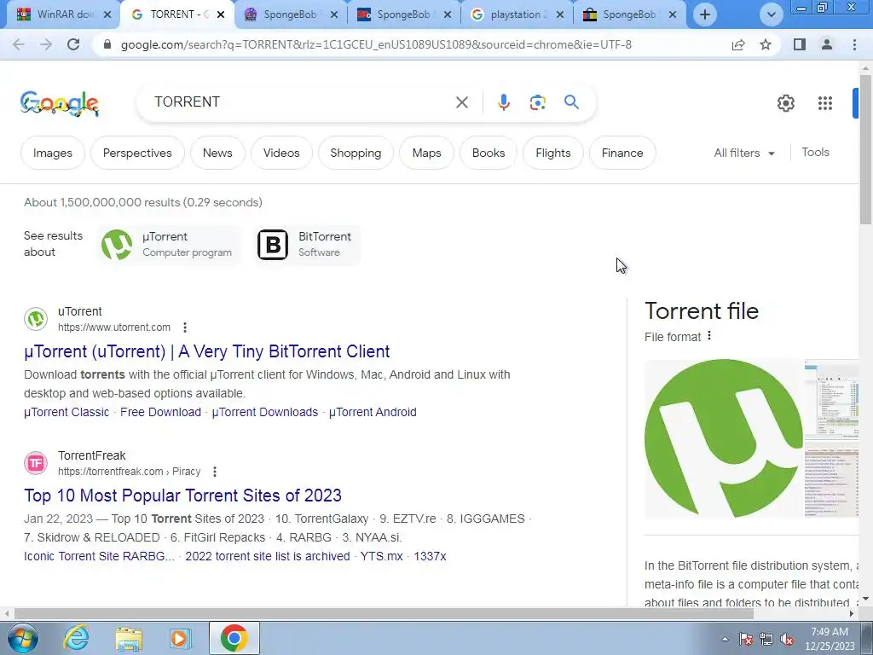
Task: Open Google settings gear icon
Action: [785, 103]
